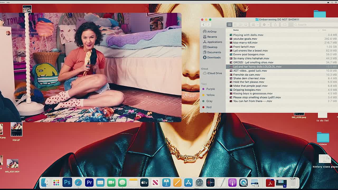338x190 pixels.
Task: Switch Finder to gallery view
Action: click(246, 25)
